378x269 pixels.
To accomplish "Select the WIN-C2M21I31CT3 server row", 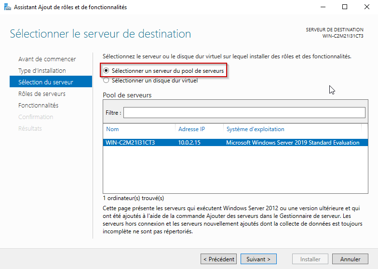I will [x=235, y=143].
